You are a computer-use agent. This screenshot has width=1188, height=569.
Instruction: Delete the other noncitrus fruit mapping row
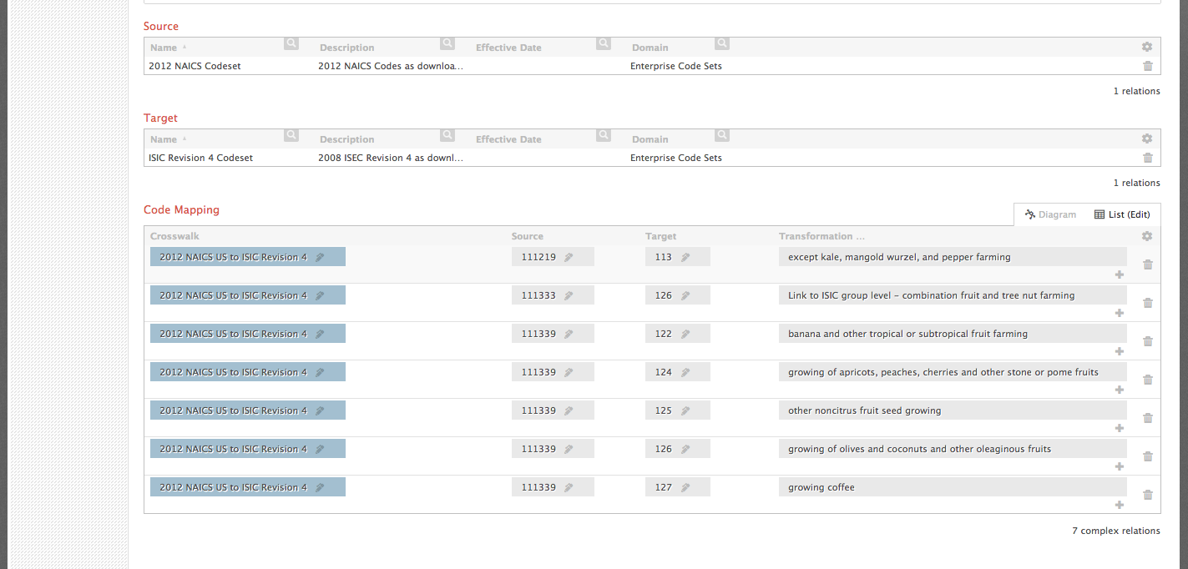point(1148,418)
